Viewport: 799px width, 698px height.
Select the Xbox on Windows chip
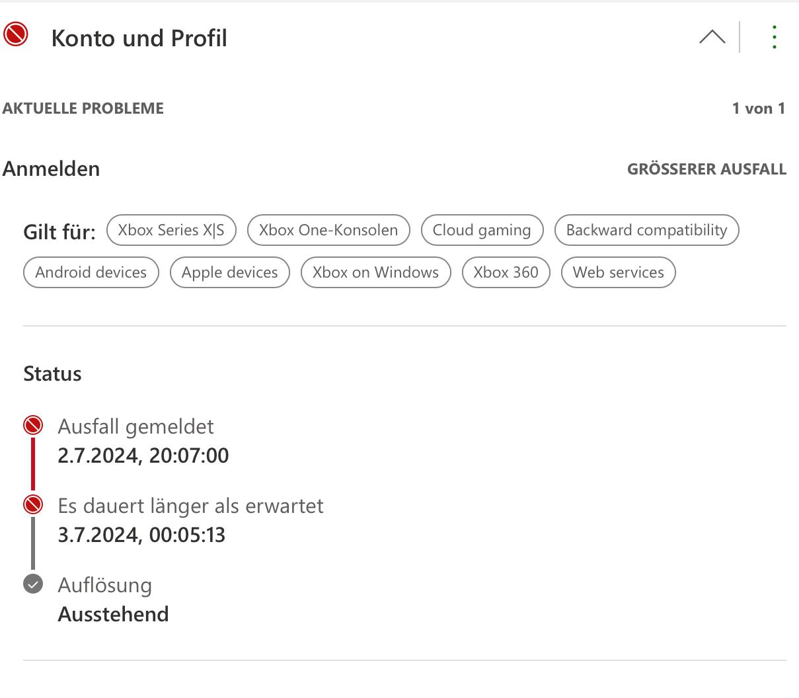click(375, 272)
